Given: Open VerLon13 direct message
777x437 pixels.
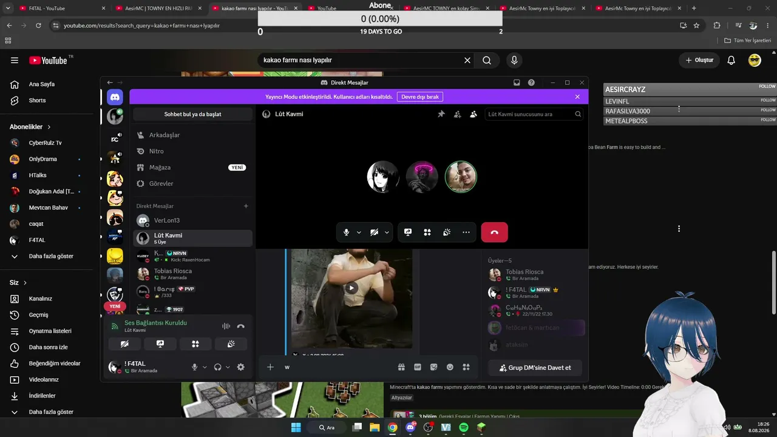Looking at the screenshot, I should tap(192, 220).
